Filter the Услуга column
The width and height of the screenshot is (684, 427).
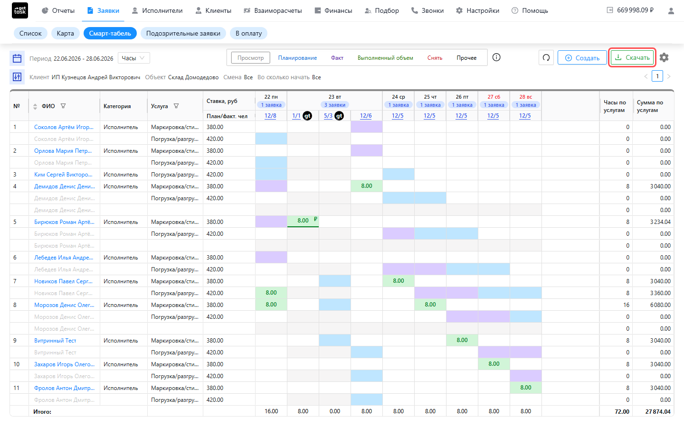pos(176,106)
